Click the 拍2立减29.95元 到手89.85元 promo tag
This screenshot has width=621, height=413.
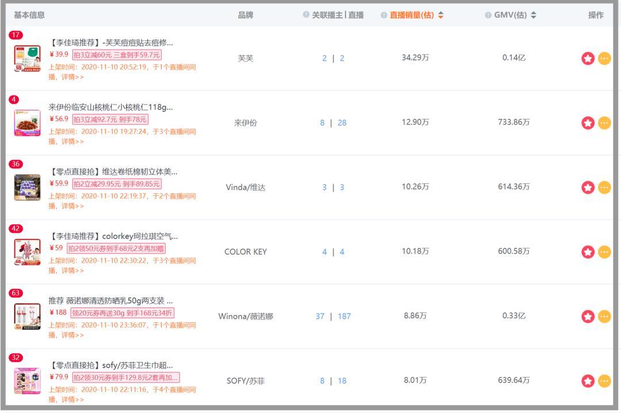pyautogui.click(x=117, y=184)
